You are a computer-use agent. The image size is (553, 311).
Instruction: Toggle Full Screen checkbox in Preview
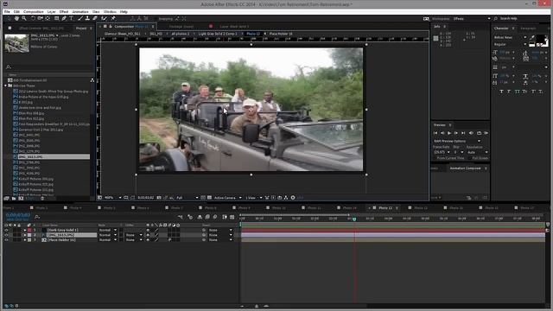coord(470,158)
